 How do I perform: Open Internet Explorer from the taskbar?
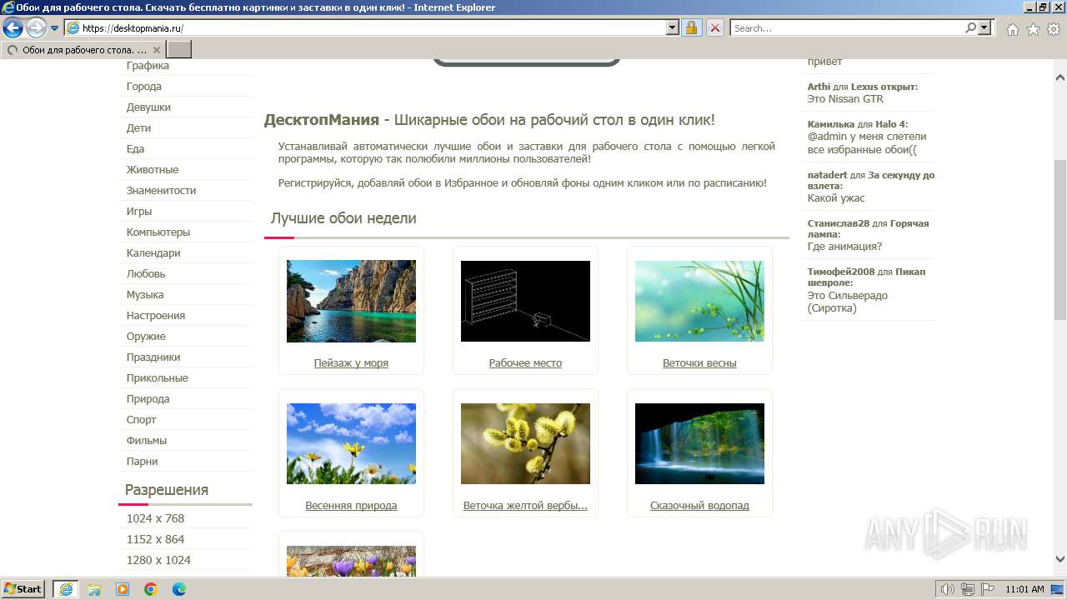tap(65, 589)
